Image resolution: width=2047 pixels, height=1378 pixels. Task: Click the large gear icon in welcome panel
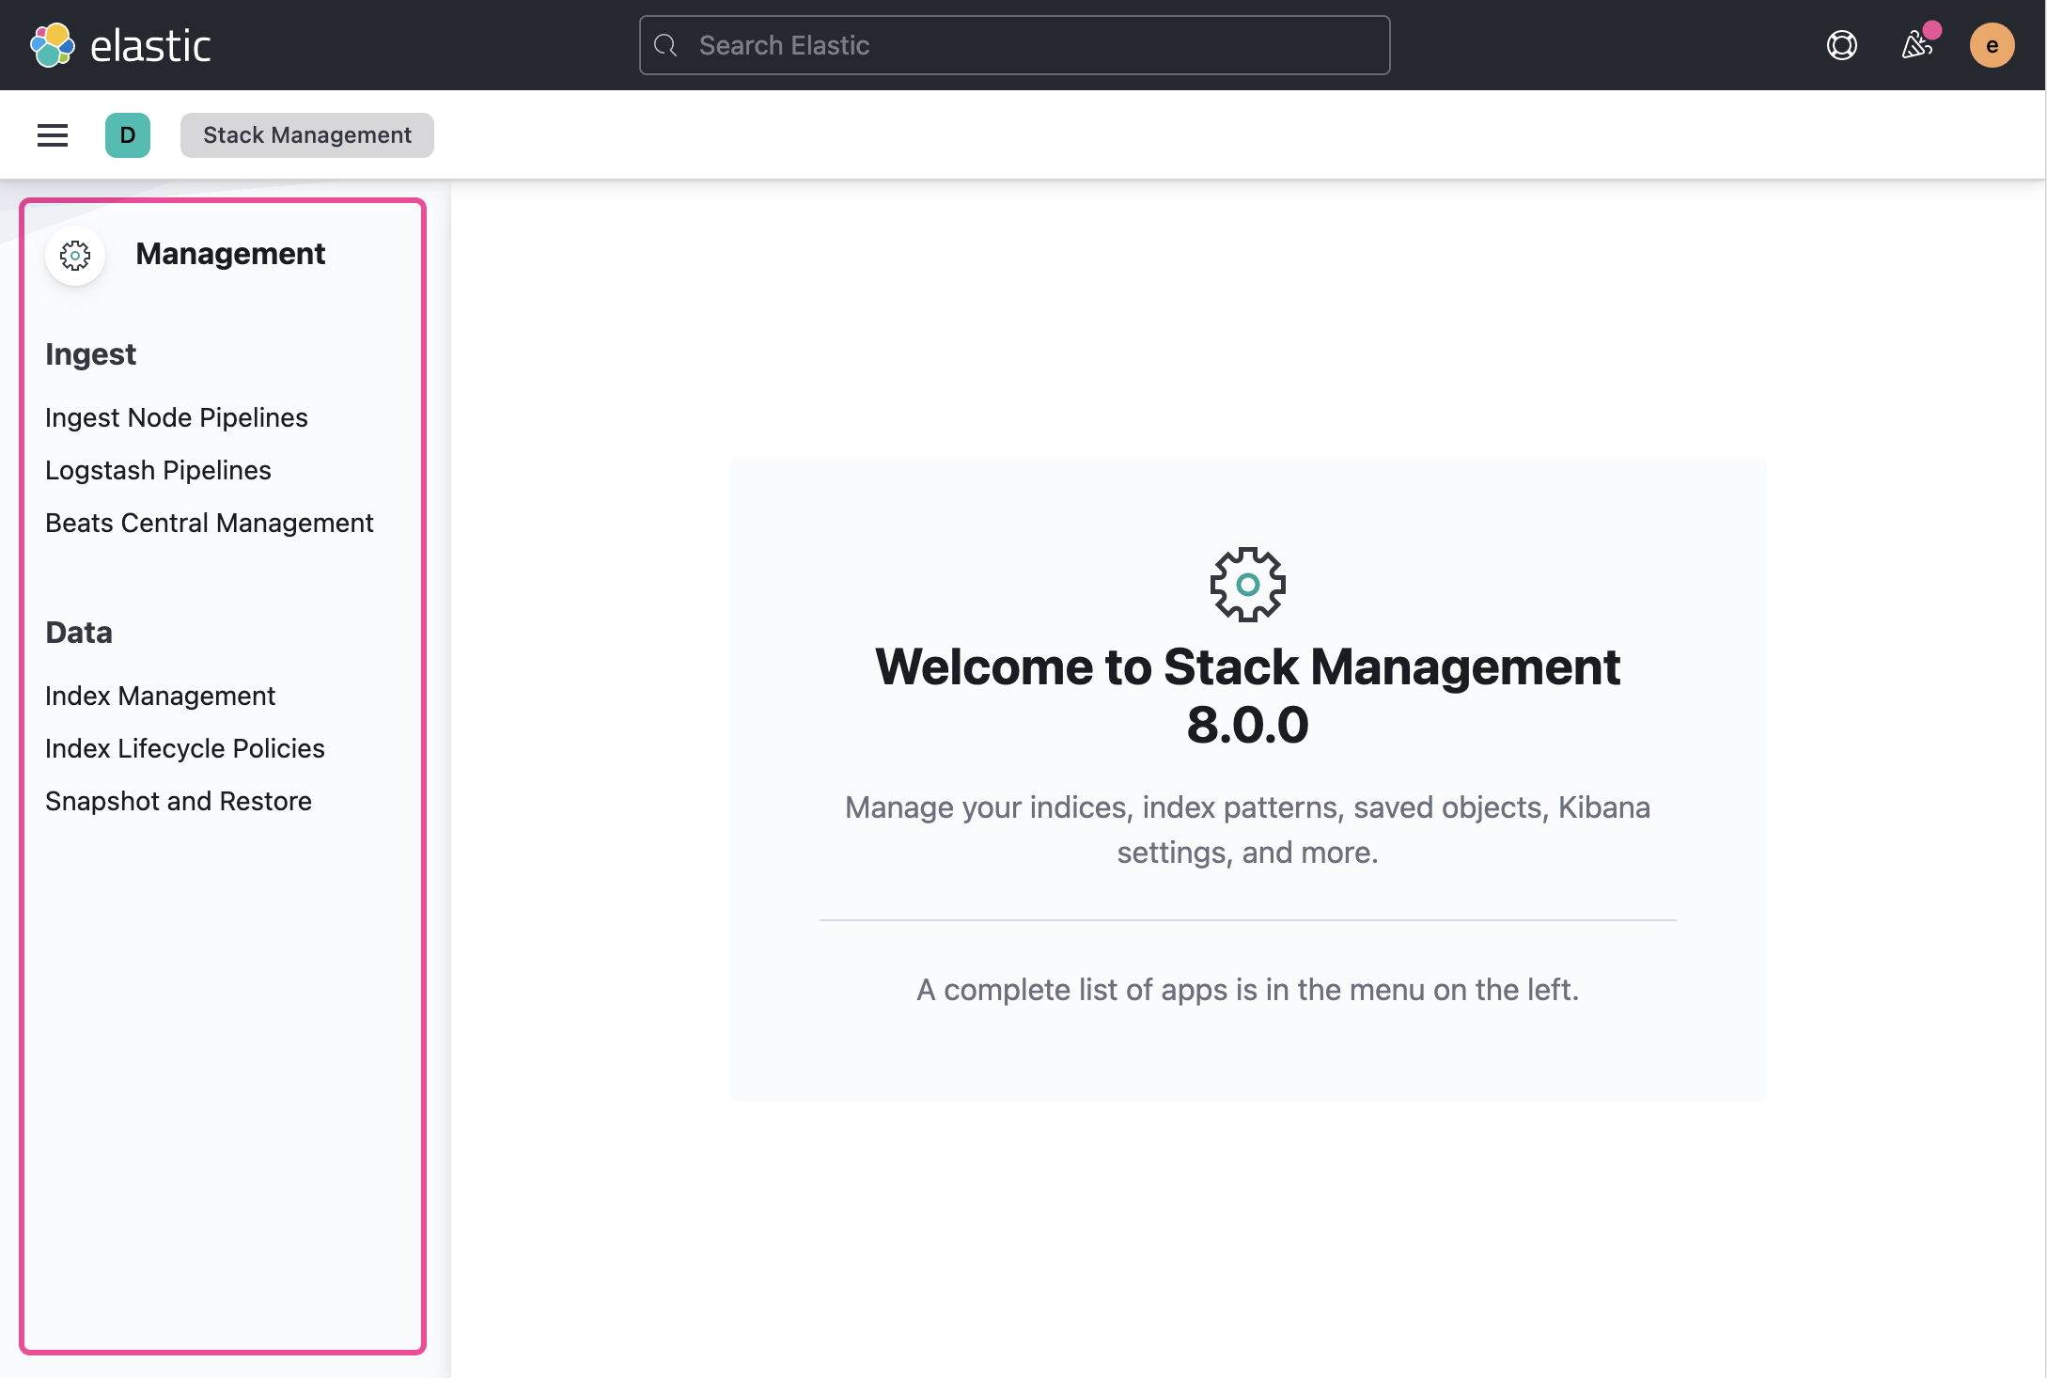click(x=1247, y=585)
